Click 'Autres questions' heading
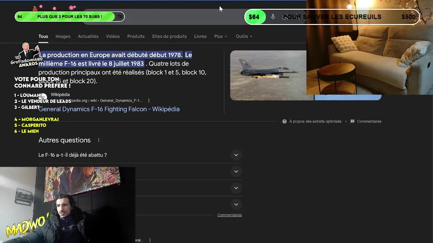 (x=64, y=140)
